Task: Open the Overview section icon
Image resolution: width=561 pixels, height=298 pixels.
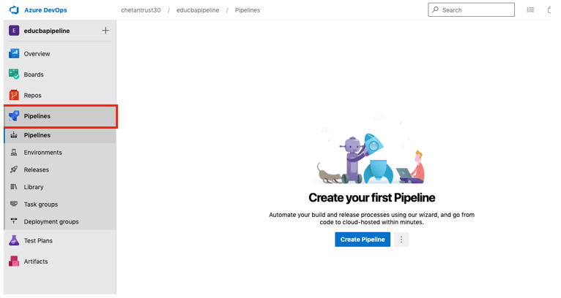Action: (14, 53)
